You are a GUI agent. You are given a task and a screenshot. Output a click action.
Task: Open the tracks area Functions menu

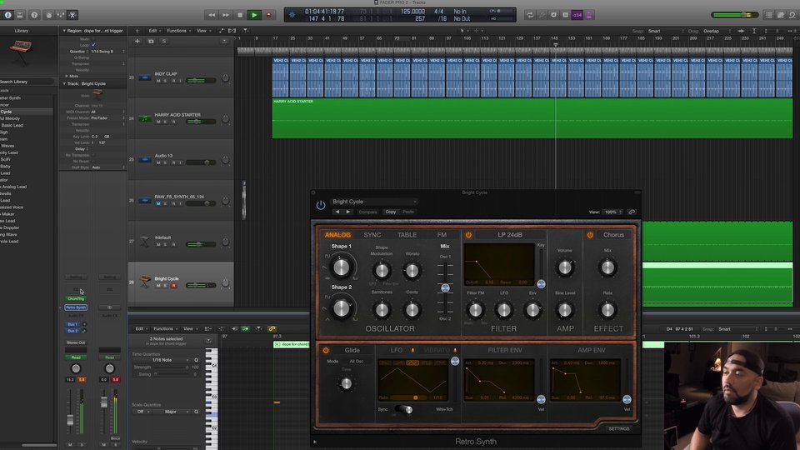click(177, 31)
